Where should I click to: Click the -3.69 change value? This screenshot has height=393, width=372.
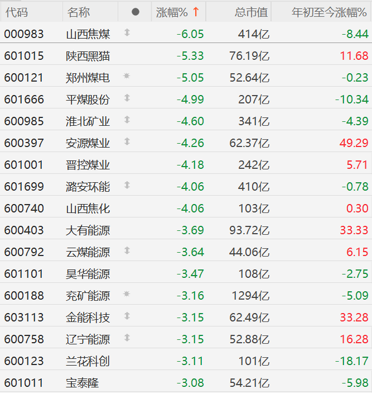click(x=190, y=230)
